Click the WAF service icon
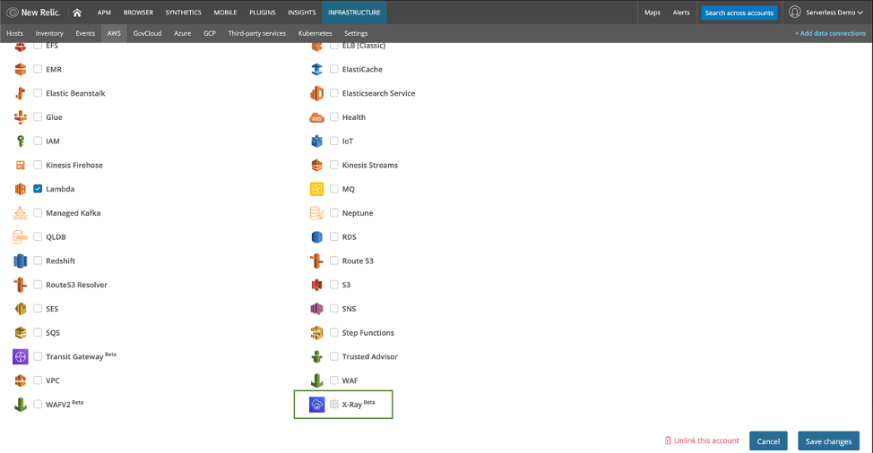 click(316, 380)
